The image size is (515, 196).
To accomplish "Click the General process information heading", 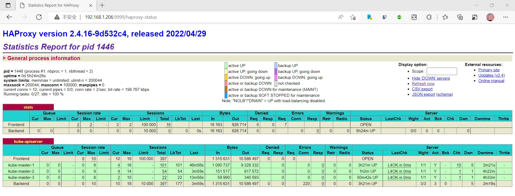I will [x=44, y=58].
